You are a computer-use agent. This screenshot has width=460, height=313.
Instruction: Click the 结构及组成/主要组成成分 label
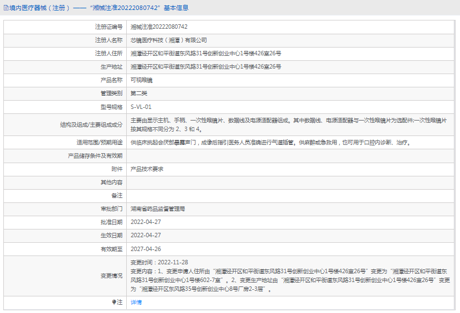point(91,124)
